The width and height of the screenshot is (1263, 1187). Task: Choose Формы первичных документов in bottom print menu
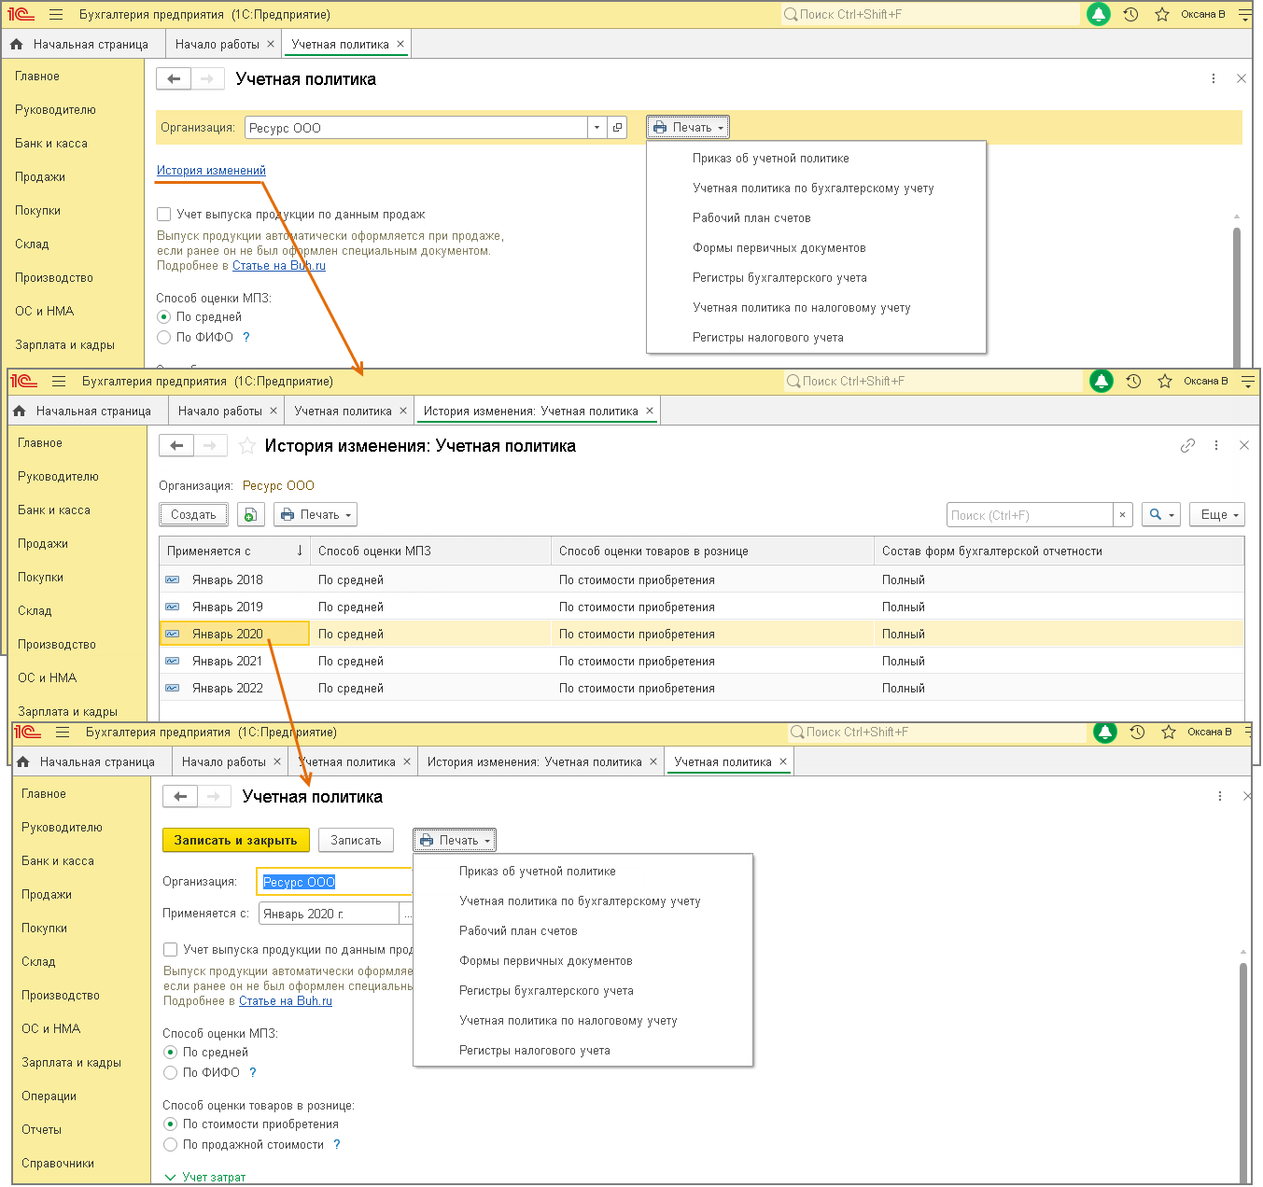coord(546,961)
